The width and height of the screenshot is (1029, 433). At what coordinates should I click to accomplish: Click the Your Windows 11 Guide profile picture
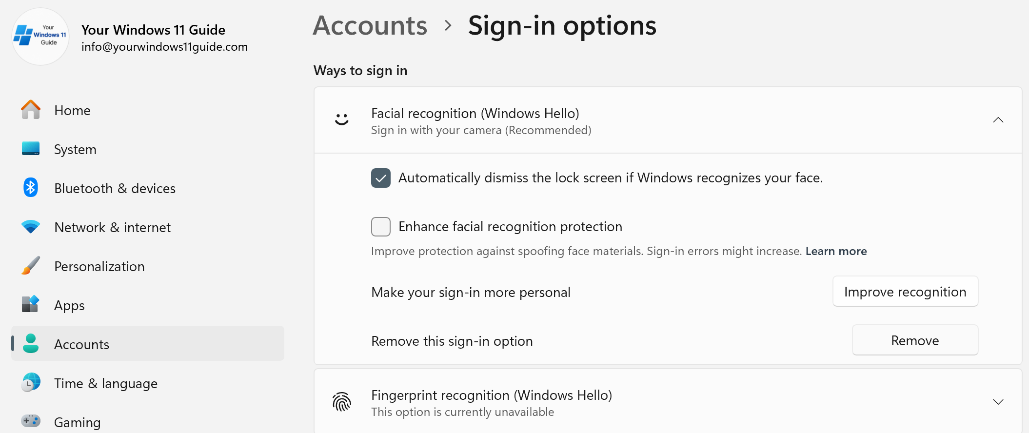tap(40, 37)
